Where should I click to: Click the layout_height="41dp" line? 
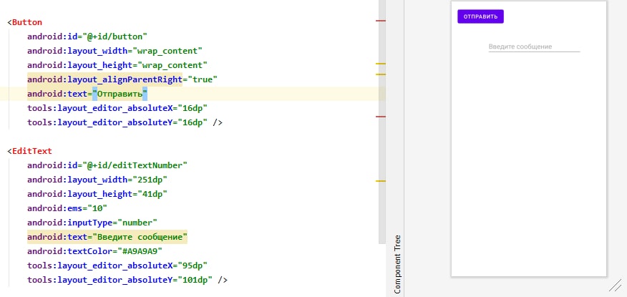pyautogui.click(x=97, y=194)
